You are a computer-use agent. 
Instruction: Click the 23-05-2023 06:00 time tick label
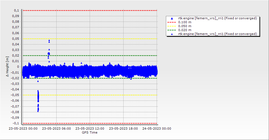click(x=56, y=129)
